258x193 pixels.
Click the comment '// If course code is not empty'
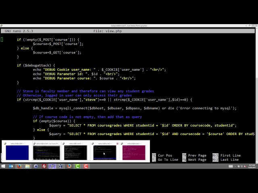tap(87, 117)
